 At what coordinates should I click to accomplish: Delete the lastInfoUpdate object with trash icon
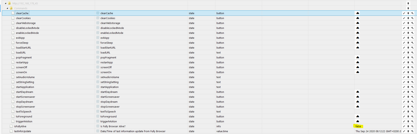click(x=408, y=132)
